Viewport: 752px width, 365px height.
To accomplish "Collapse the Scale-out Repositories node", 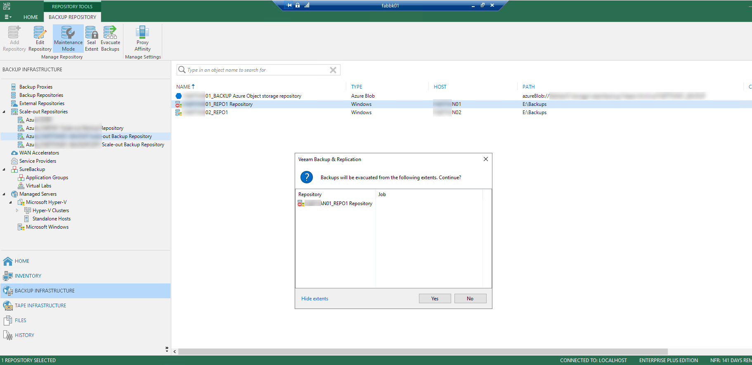I will (4, 112).
